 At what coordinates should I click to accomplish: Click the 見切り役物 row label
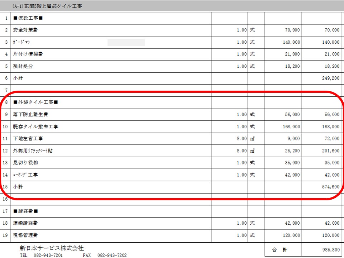[25, 162]
